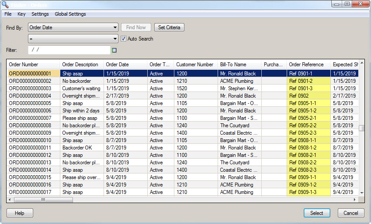This screenshot has width=371, height=224.
Task: Click the Ref 0908-1-1 reference cell
Action: point(309,140)
